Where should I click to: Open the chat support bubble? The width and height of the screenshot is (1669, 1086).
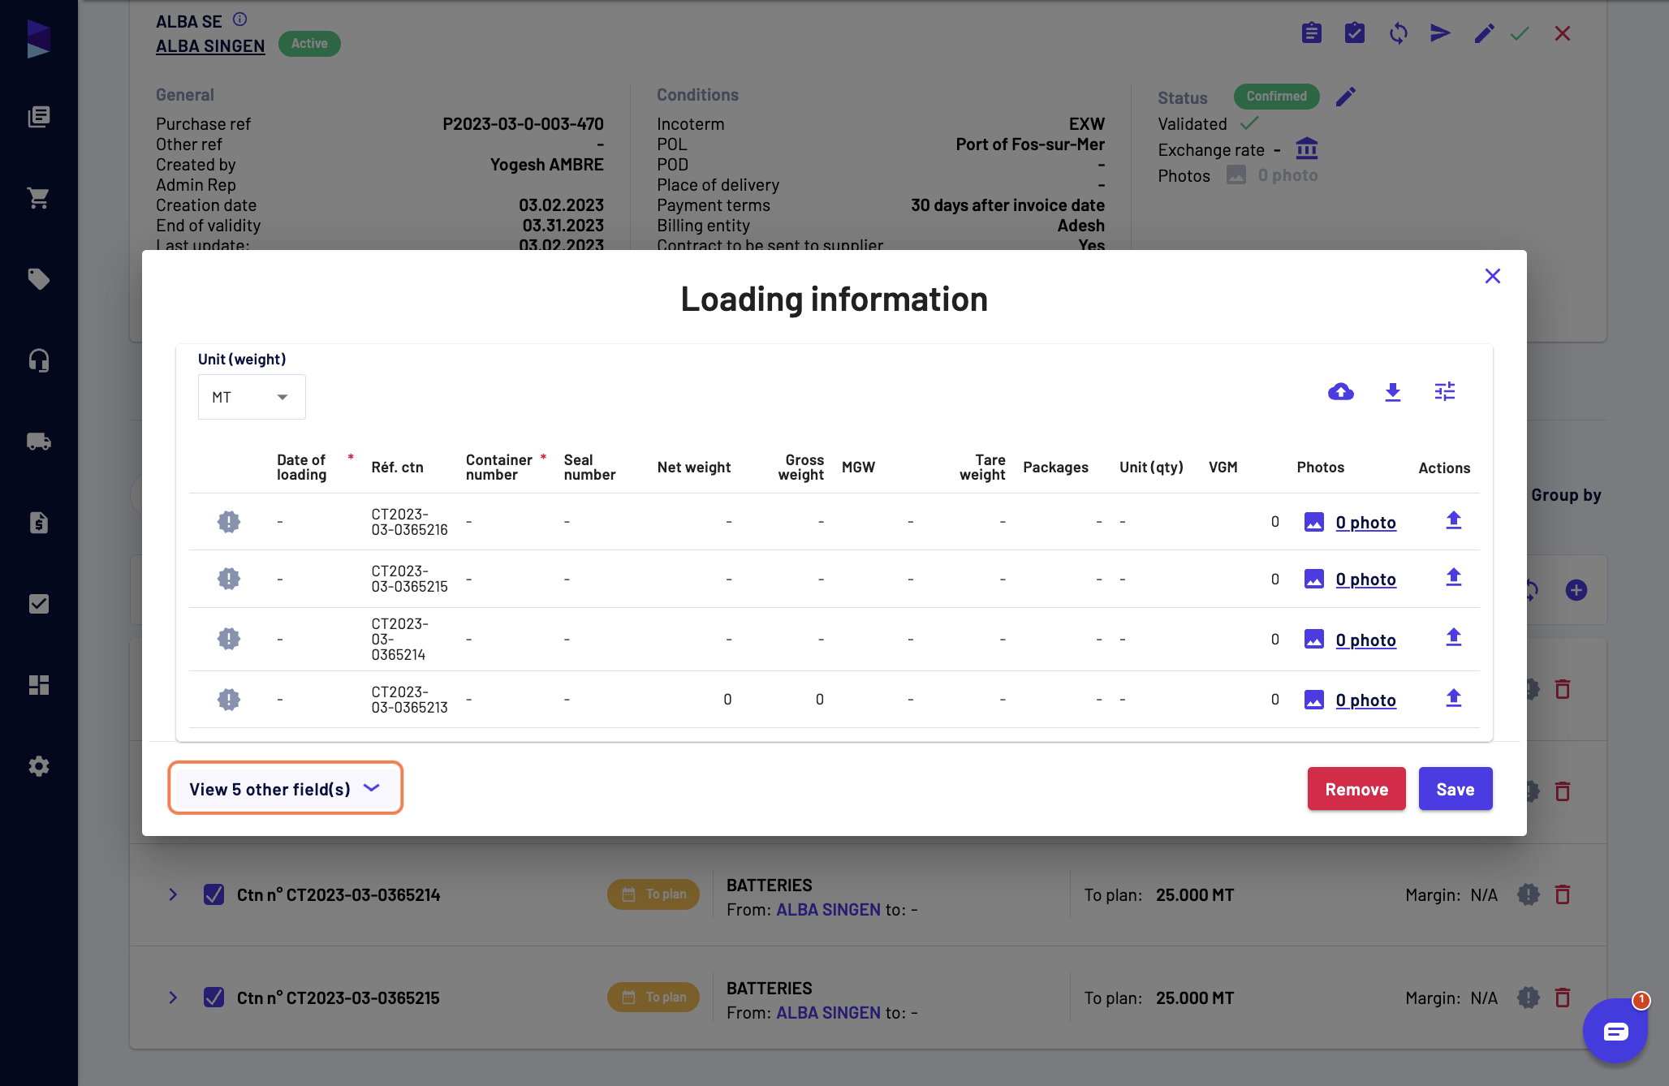tap(1615, 1032)
